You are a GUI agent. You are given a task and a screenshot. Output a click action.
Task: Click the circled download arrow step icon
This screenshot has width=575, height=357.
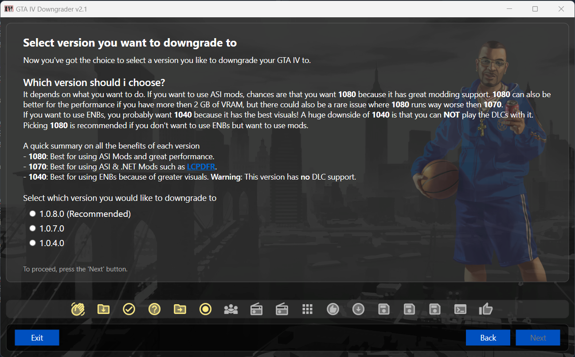(358, 309)
